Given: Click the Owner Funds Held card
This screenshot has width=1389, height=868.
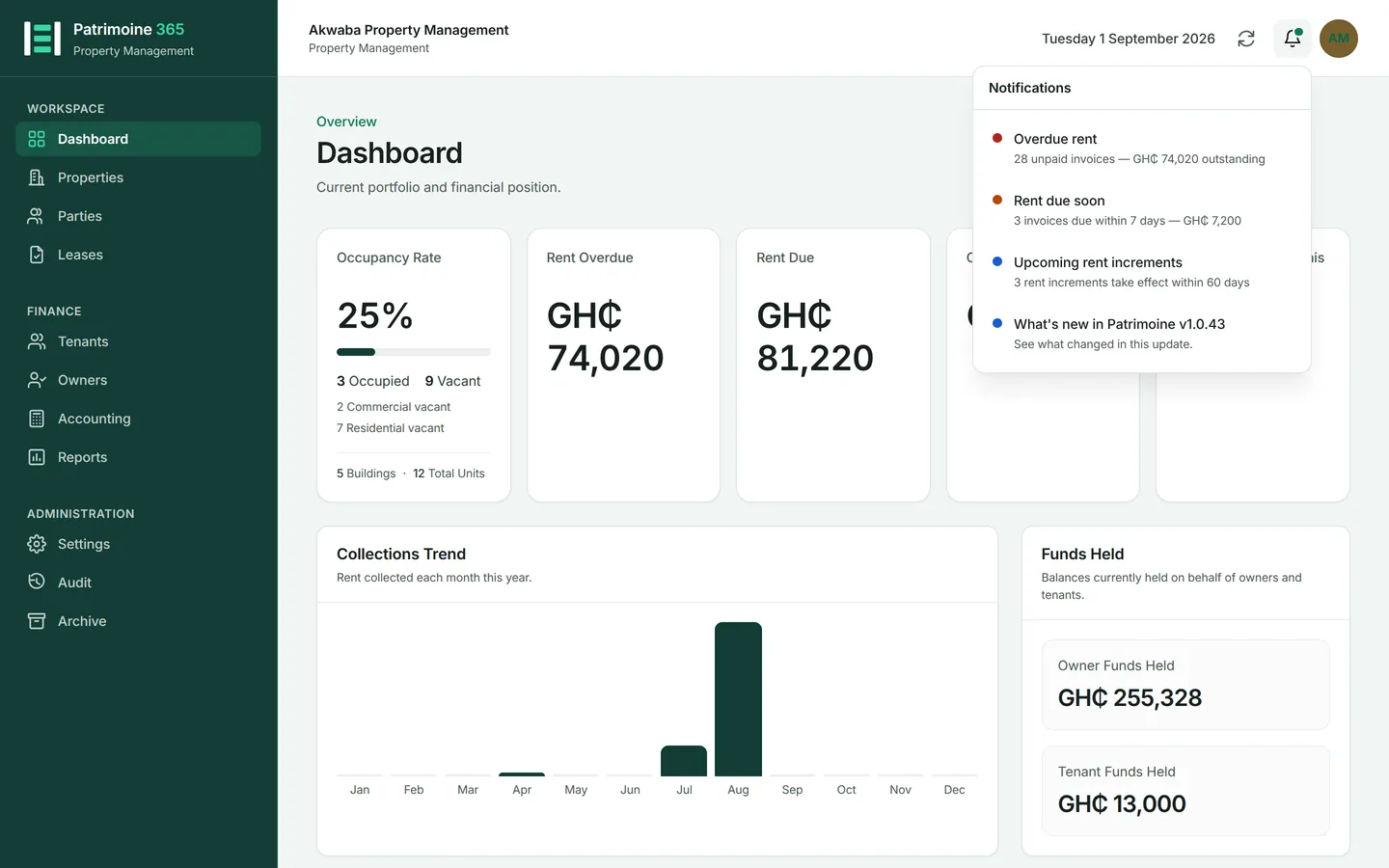Looking at the screenshot, I should (x=1185, y=685).
